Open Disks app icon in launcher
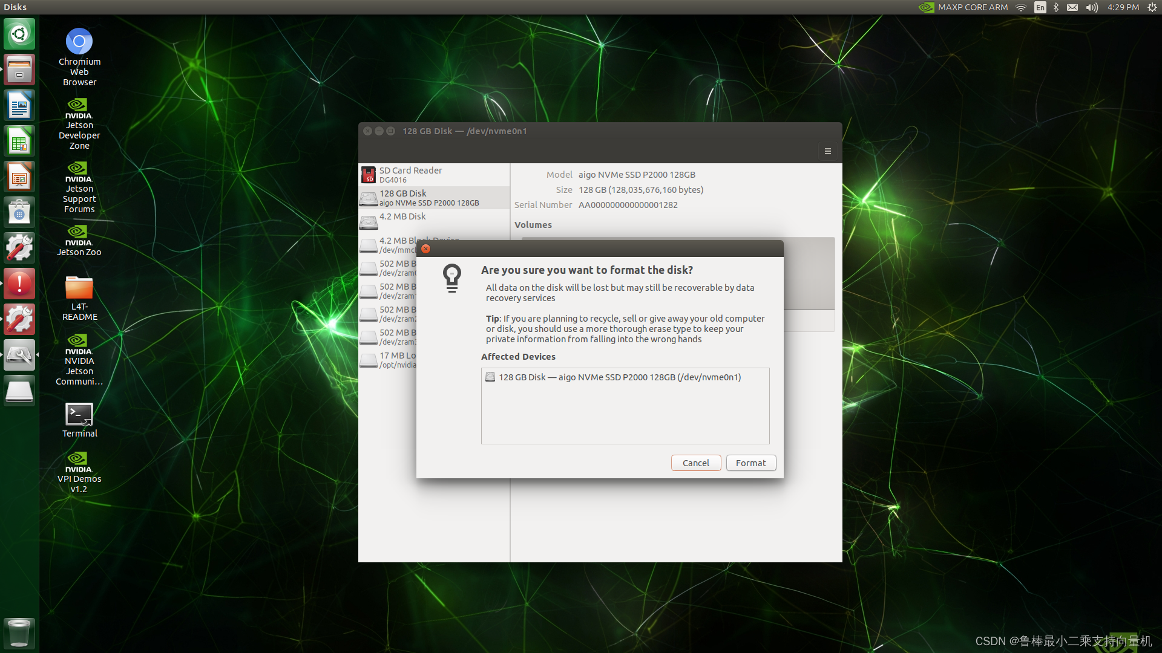1162x653 pixels. point(19,355)
